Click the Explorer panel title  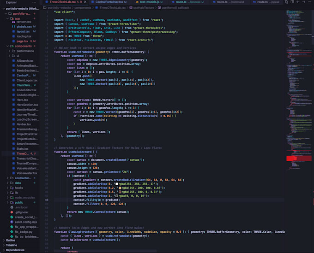[11, 2]
